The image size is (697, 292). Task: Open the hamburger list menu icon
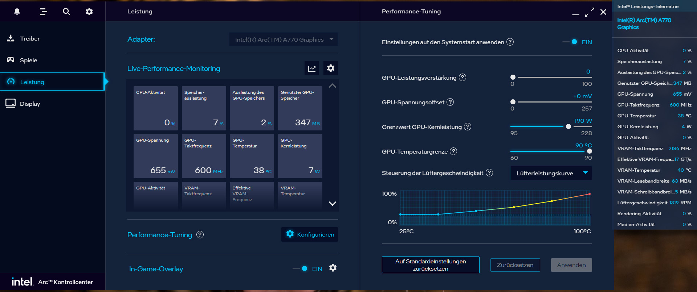point(44,12)
